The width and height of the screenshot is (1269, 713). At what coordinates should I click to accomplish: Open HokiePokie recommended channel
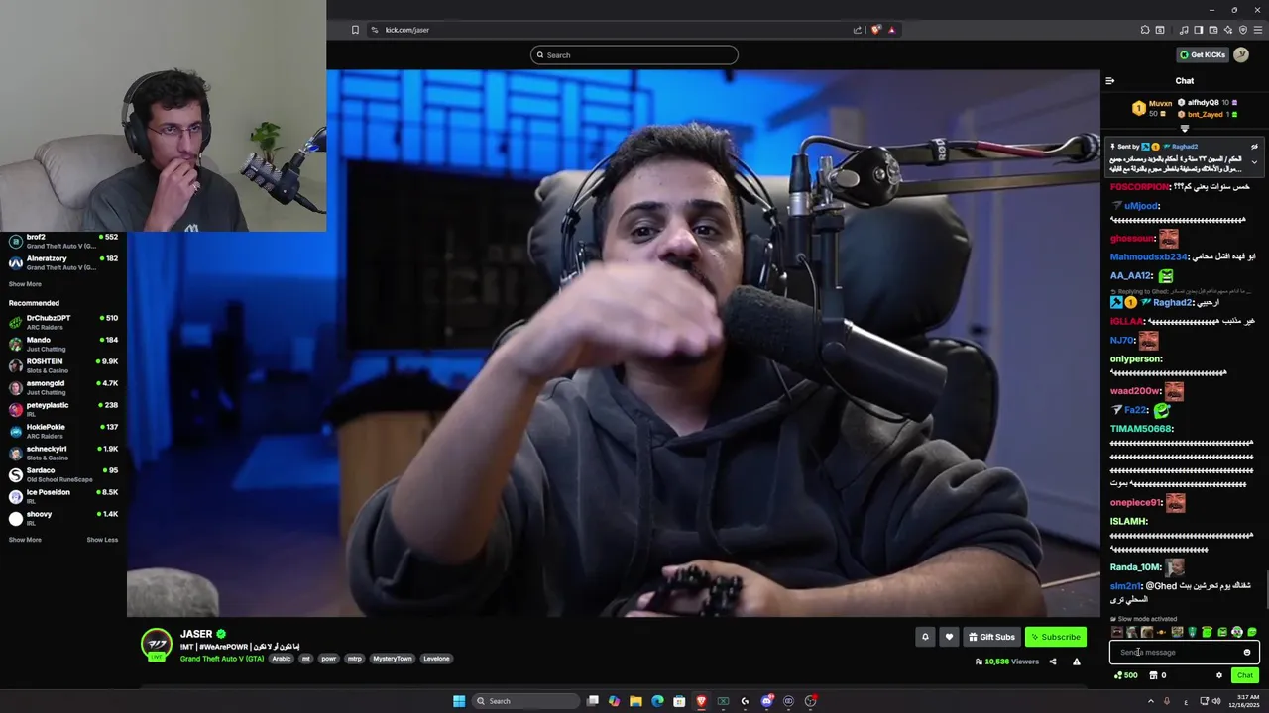tap(63, 431)
